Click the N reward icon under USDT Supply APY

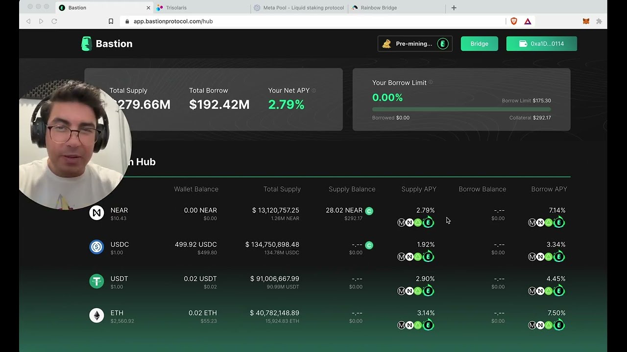pos(410,291)
